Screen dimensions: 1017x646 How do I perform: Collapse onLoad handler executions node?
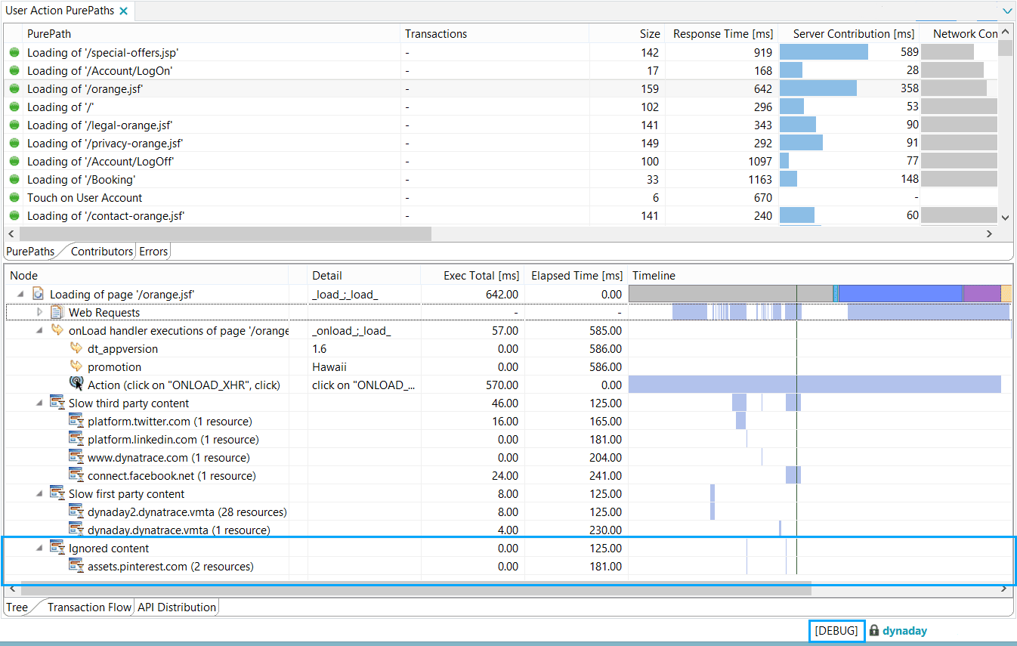point(39,331)
